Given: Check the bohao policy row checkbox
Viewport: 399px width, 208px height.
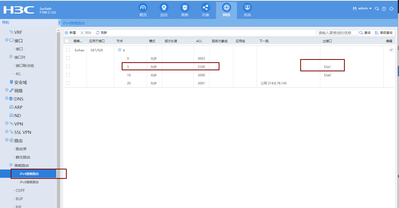Looking at the screenshot, I should [x=68, y=49].
